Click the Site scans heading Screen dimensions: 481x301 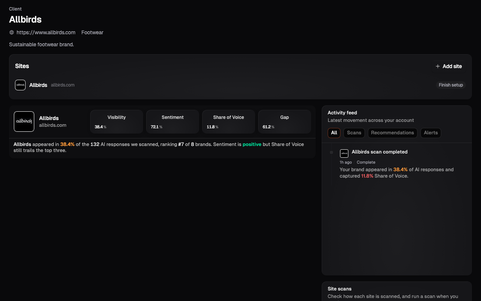(340, 289)
